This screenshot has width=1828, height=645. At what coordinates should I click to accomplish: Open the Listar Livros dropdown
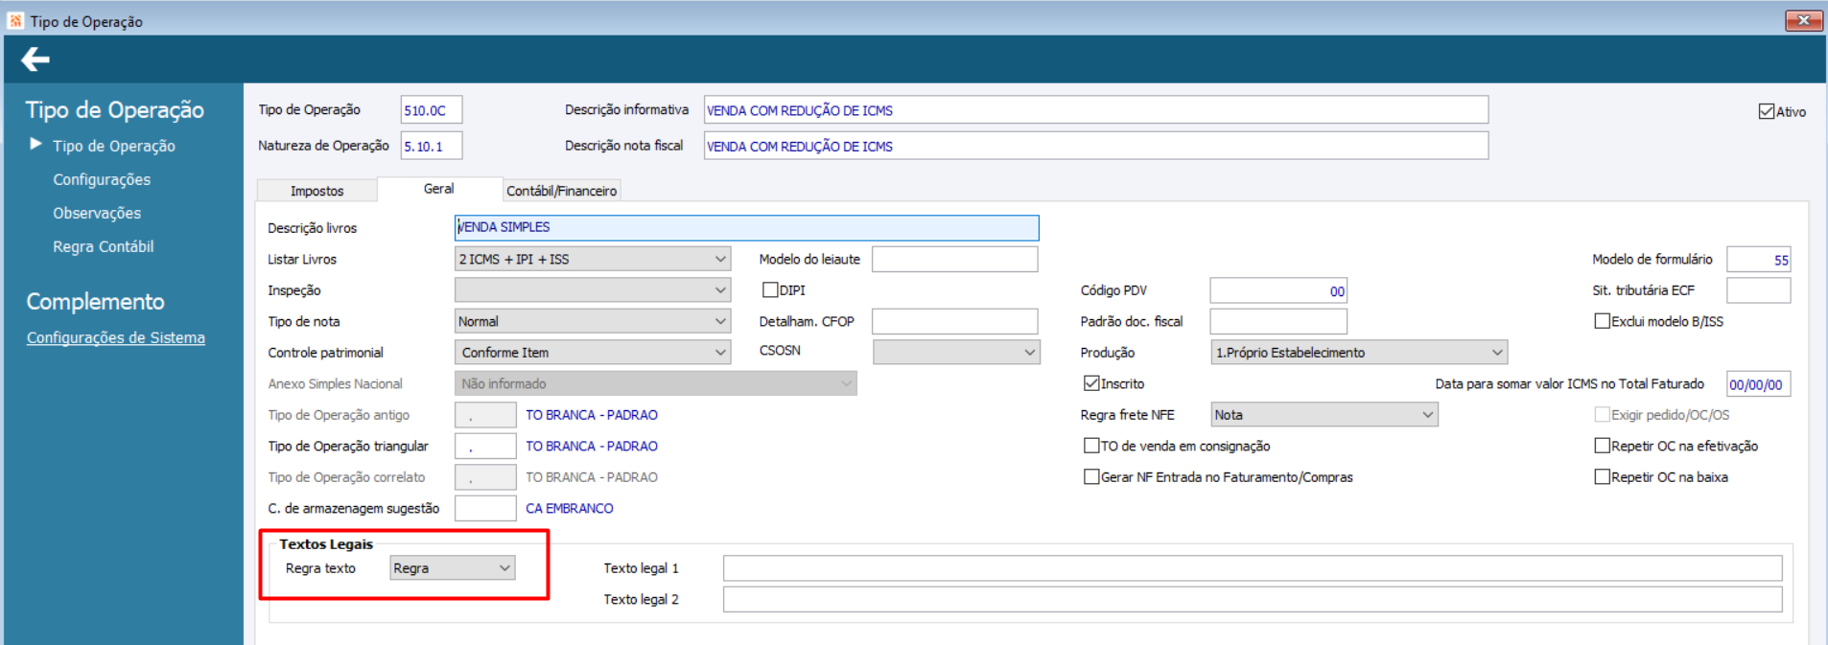click(593, 259)
